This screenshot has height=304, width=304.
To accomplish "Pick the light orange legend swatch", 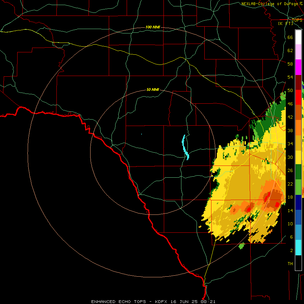I will pyautogui.click(x=298, y=127).
